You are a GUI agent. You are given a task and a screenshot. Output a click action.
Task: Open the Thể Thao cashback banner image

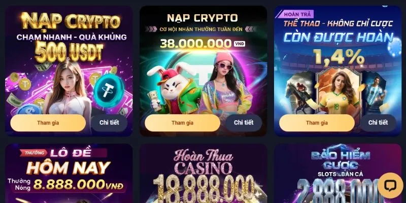click(337, 60)
